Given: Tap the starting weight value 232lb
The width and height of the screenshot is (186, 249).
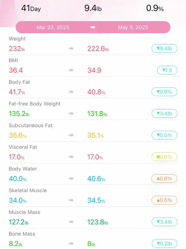Looking at the screenshot, I should tap(17, 49).
